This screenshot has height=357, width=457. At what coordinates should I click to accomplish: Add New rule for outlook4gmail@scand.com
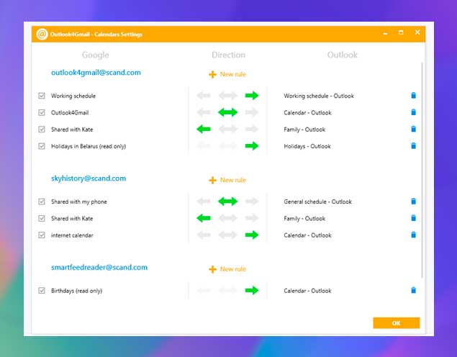227,74
